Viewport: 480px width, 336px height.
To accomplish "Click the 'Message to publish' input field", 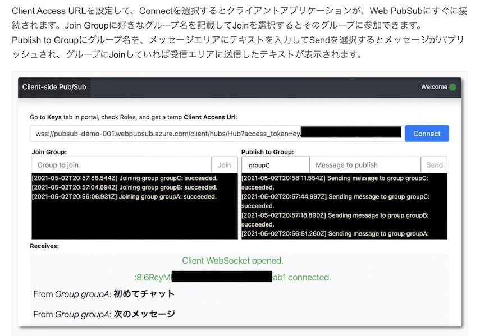I will pos(365,165).
